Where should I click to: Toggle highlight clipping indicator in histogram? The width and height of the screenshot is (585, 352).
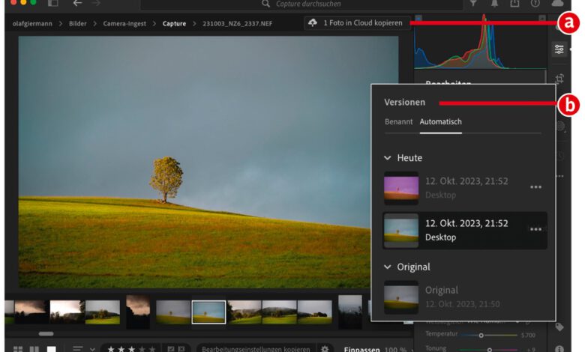[542, 18]
